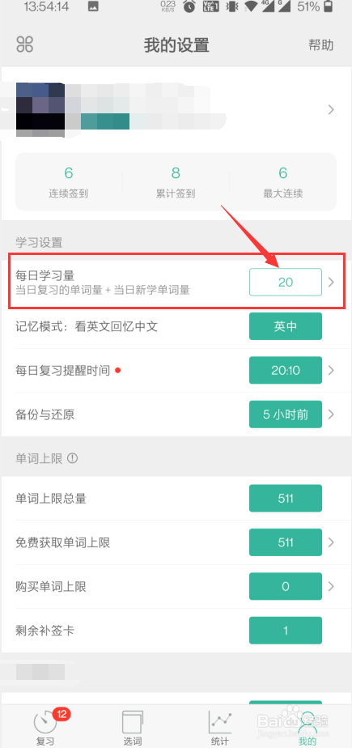Screen dimensions: 352x748
Task: Open 购买单词上限 chevron arrow
Action: [x=332, y=586]
